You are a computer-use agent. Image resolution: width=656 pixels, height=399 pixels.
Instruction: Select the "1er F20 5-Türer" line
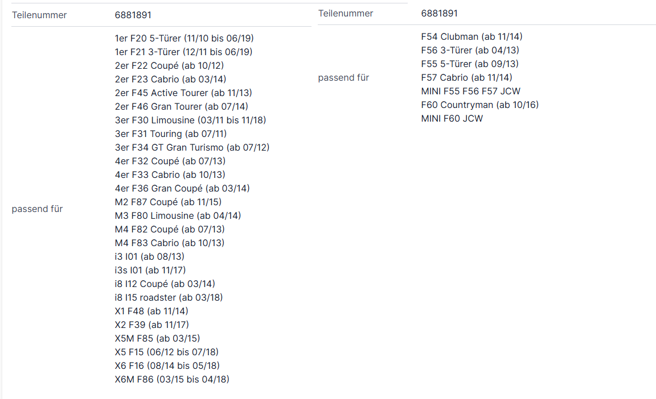pos(184,39)
